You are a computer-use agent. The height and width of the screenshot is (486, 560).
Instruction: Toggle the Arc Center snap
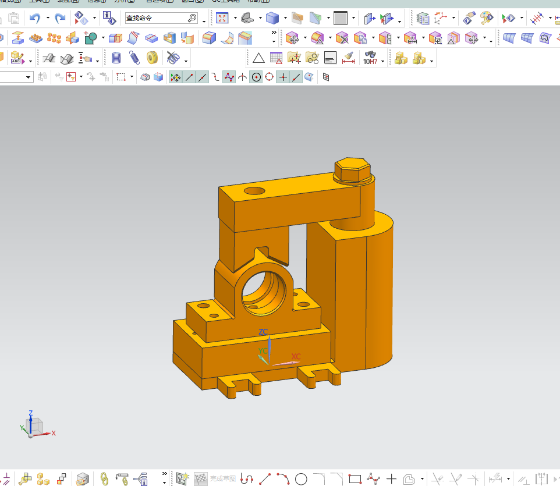(x=256, y=77)
